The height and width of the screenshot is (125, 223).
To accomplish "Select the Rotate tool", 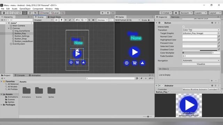I will pos(14,13).
